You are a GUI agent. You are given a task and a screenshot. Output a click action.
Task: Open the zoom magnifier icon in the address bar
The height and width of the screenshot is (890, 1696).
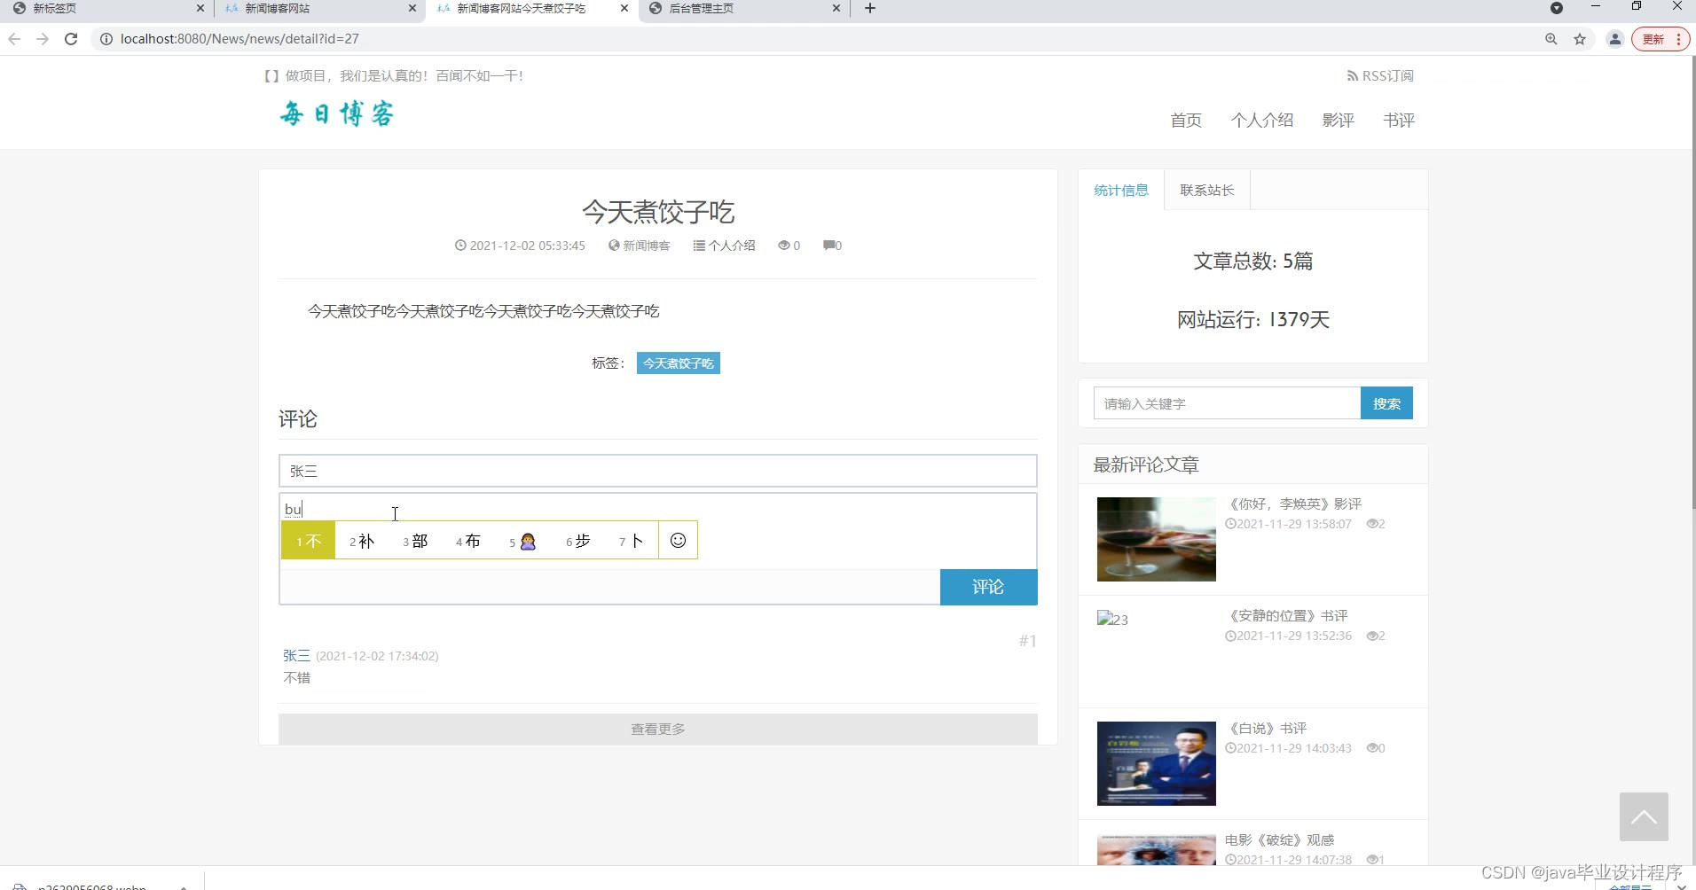[1551, 39]
